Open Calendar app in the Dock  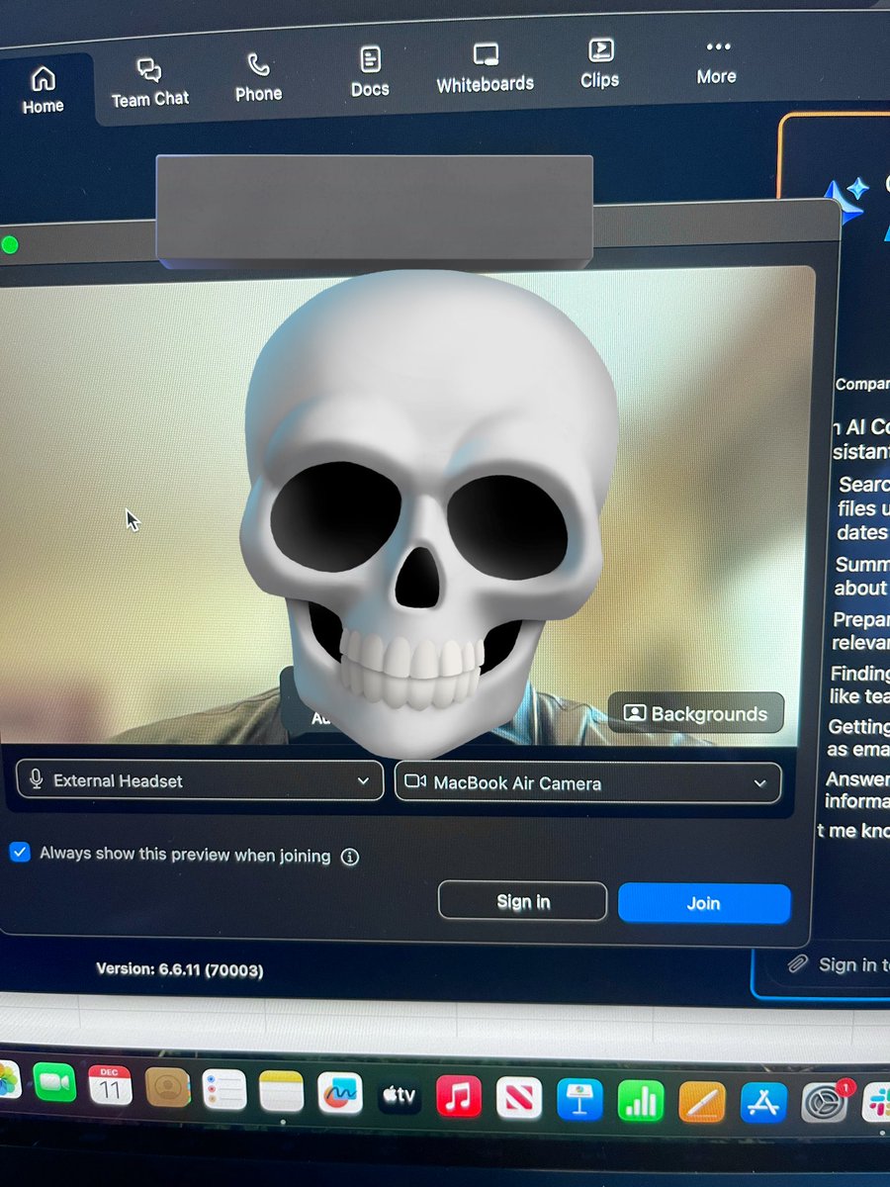tap(110, 1085)
